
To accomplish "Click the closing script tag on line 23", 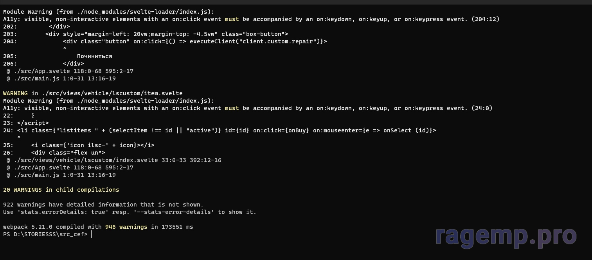I will [x=33, y=123].
